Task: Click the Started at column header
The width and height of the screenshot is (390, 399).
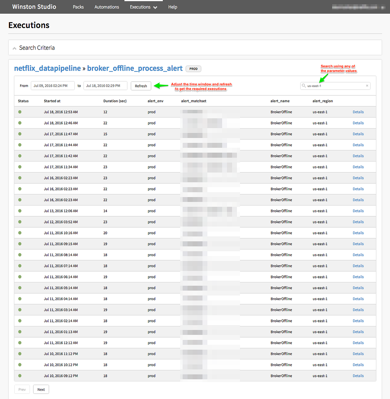Action: (52, 101)
